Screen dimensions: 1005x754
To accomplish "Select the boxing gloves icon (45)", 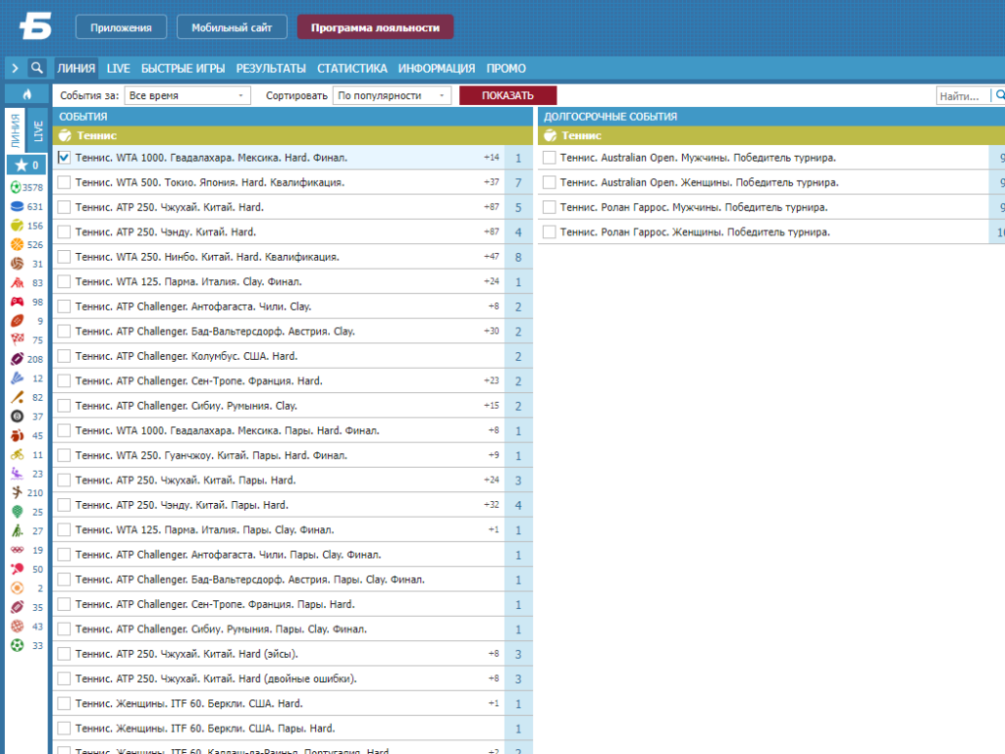I will pyautogui.click(x=17, y=435).
